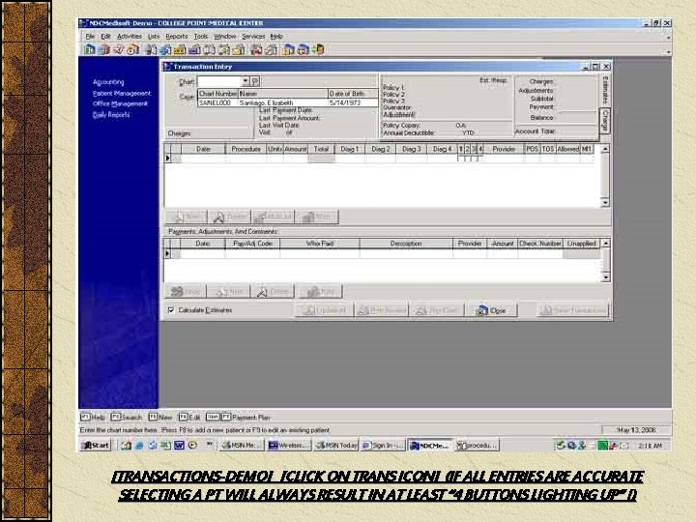This screenshot has height=522, width=696.
Task: Open the Activities menu
Action: coord(130,37)
